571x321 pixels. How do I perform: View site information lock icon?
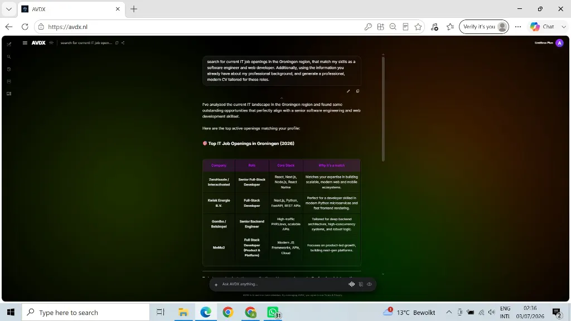point(41,27)
